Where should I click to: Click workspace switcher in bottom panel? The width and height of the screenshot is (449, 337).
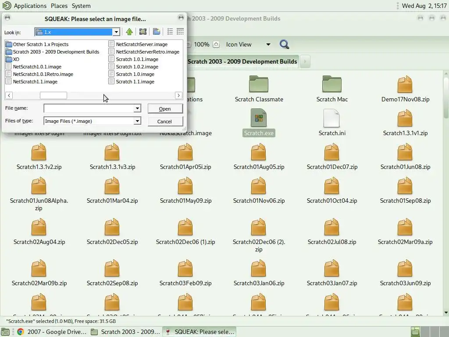(429, 332)
